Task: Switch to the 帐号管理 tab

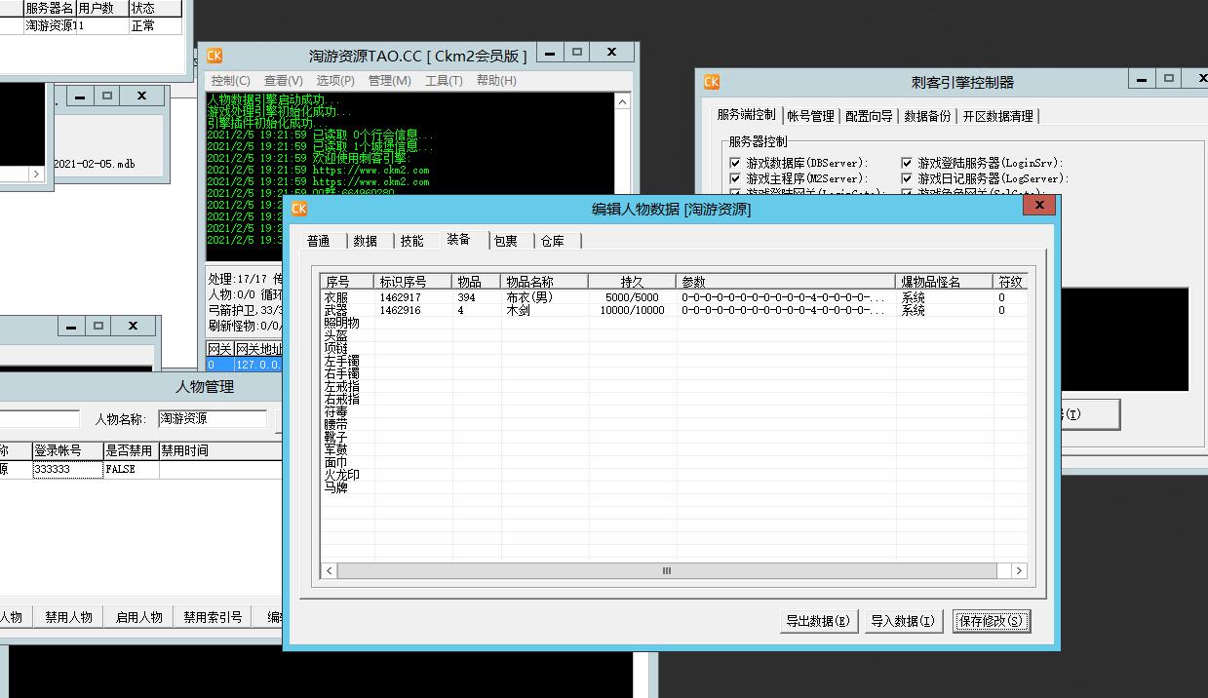Action: tap(810, 116)
